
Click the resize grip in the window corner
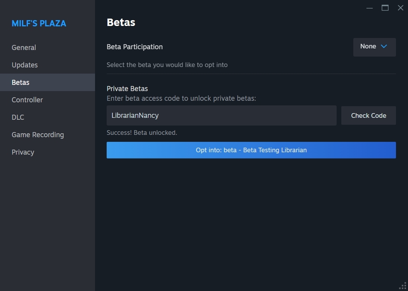point(403,286)
